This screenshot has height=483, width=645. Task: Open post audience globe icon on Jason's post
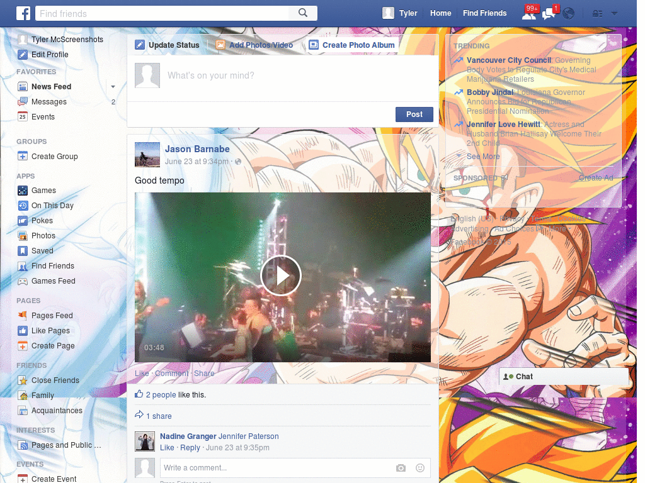(237, 162)
